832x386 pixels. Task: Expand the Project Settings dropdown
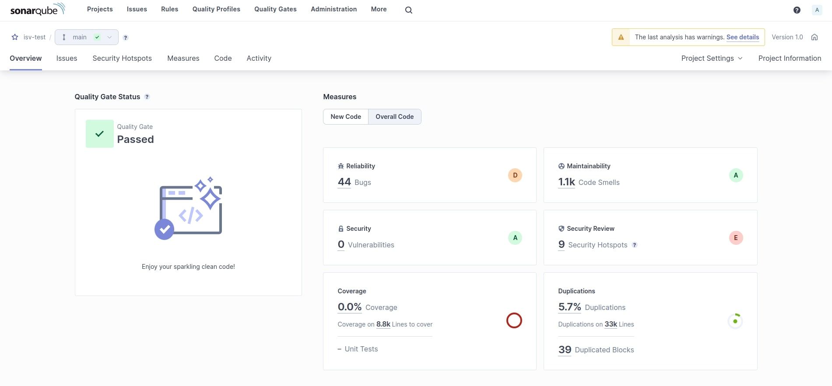[x=712, y=58]
